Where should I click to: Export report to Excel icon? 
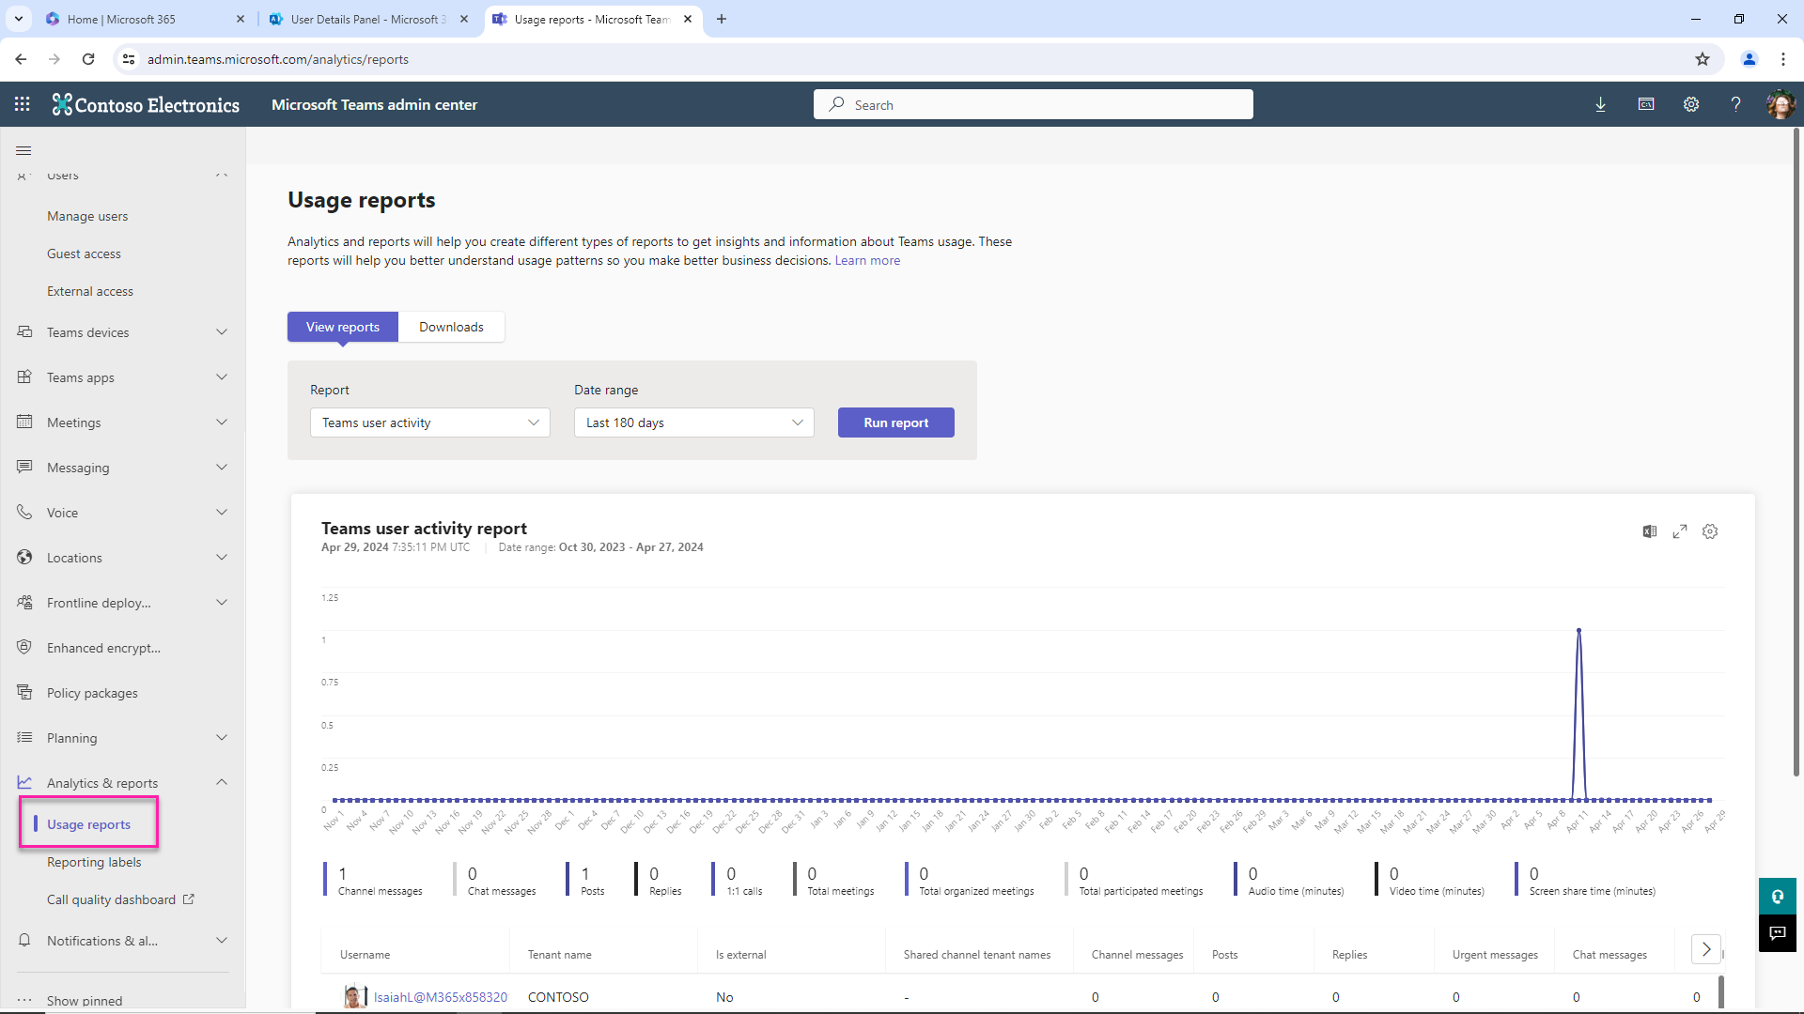click(x=1650, y=531)
